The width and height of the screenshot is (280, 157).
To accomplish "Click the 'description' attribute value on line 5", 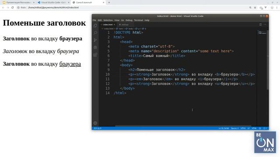I will click(x=165, y=51).
